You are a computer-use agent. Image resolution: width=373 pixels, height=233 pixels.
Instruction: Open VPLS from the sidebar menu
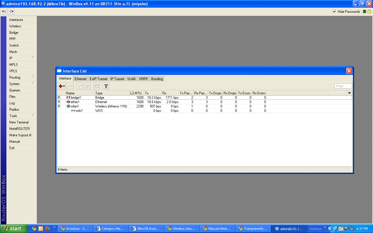pos(22,71)
